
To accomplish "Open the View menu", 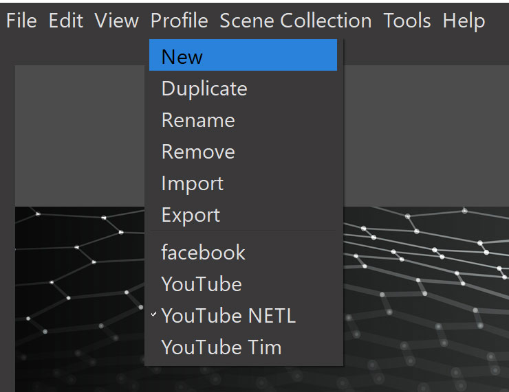I will [x=116, y=21].
